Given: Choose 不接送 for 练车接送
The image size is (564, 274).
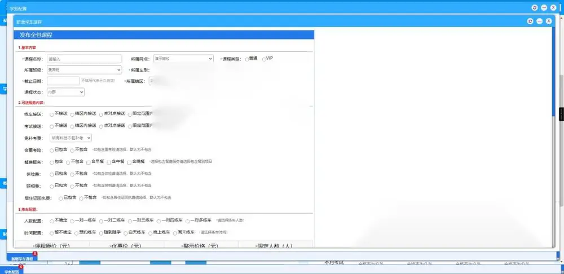Looking at the screenshot, I should [x=52, y=114].
